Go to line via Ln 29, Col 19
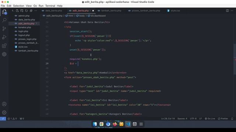The width and height of the screenshot is (236, 132). tap(168, 119)
